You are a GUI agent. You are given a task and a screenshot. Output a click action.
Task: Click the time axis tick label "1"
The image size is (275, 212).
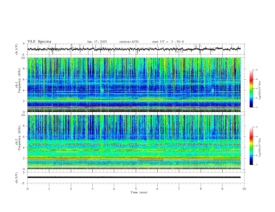[x=49, y=189]
